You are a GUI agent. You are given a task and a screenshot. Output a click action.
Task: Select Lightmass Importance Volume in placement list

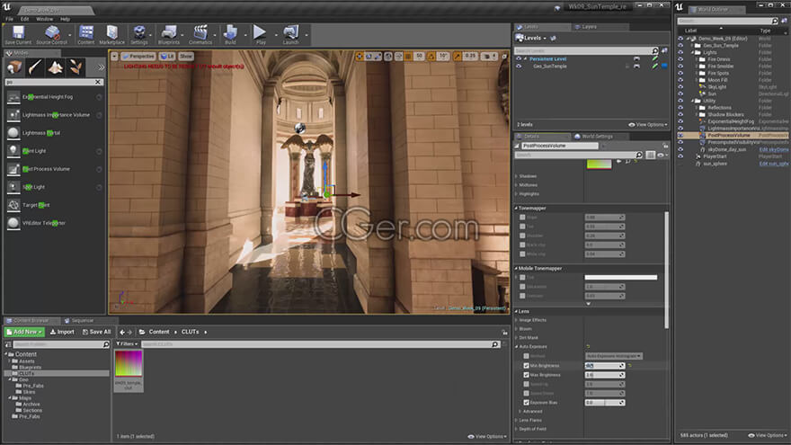(x=55, y=115)
